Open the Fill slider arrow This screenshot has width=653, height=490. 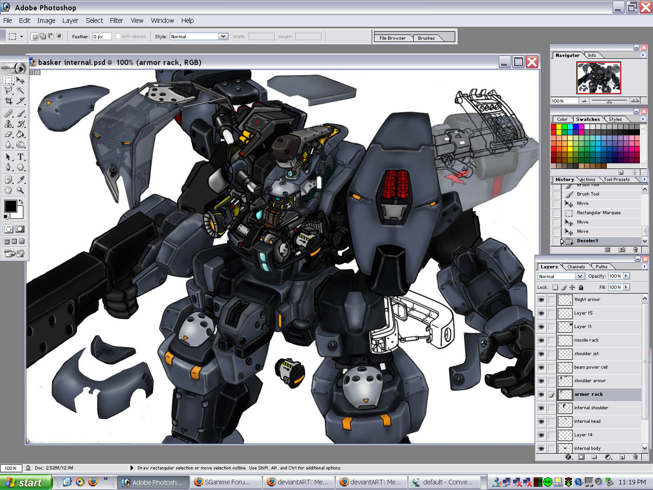(x=626, y=287)
